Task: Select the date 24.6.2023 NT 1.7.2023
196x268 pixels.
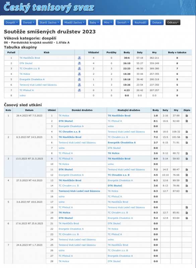Action: (x=29, y=245)
